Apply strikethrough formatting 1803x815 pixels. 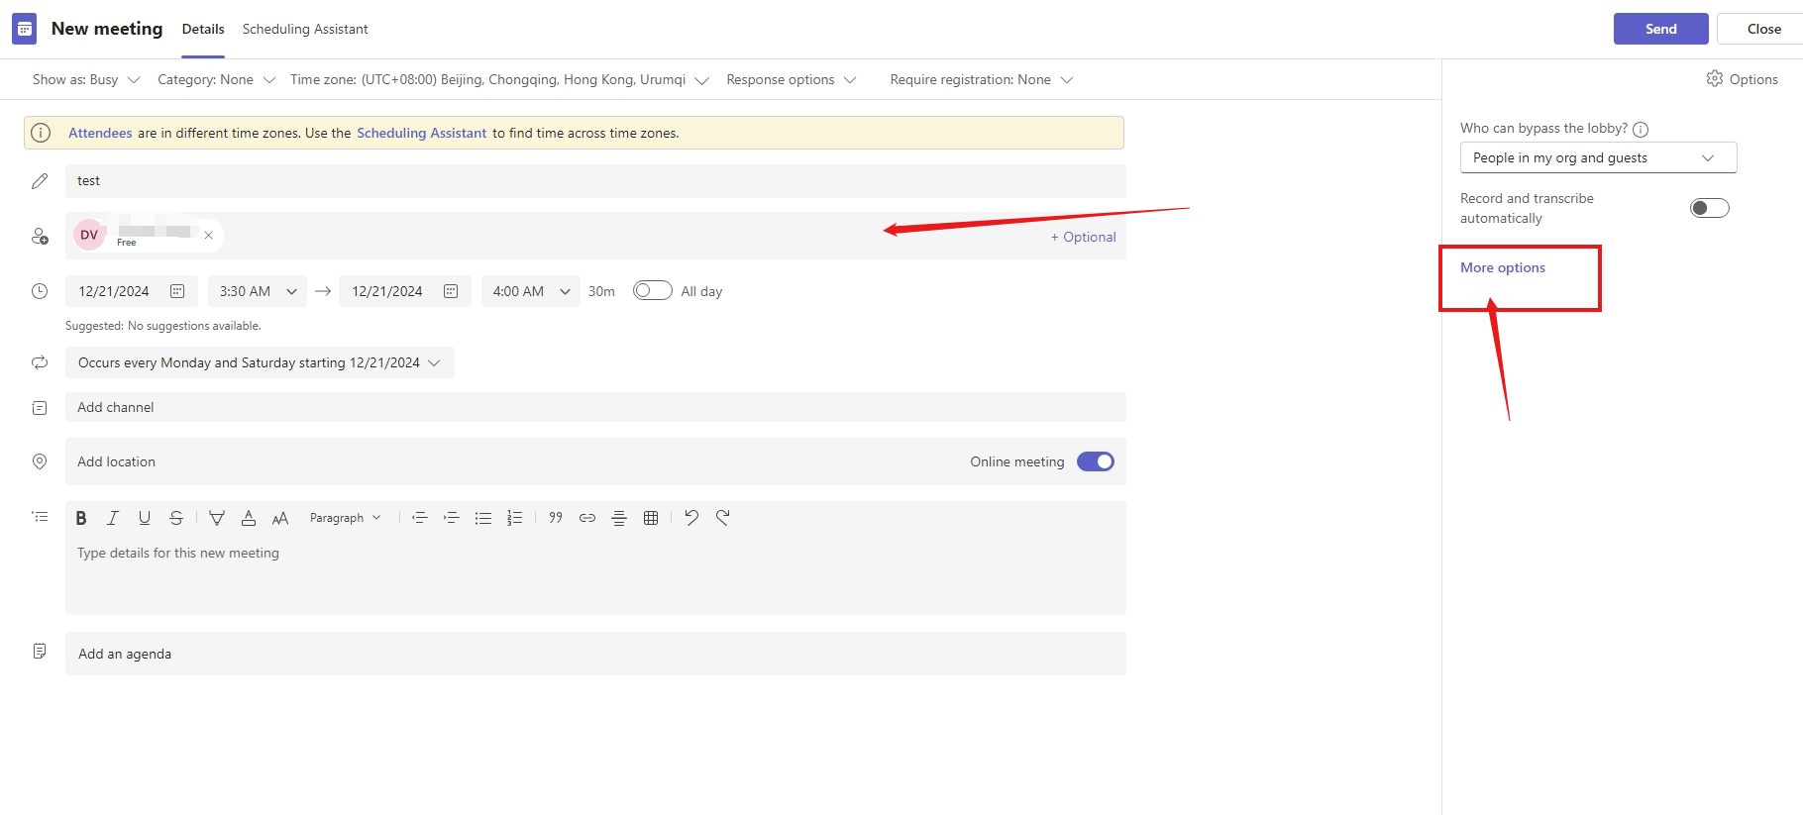coord(176,518)
